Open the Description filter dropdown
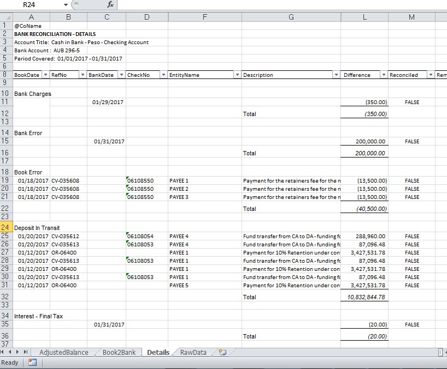Image resolution: width=447 pixels, height=369 pixels. click(337, 75)
